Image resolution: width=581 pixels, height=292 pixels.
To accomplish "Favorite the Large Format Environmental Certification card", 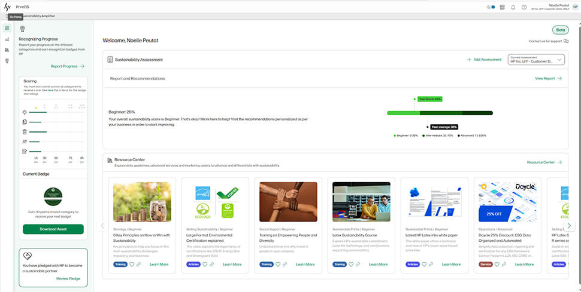I will [204, 265].
